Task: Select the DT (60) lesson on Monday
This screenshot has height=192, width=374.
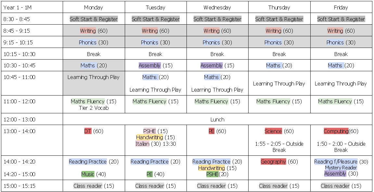Action: (93, 131)
